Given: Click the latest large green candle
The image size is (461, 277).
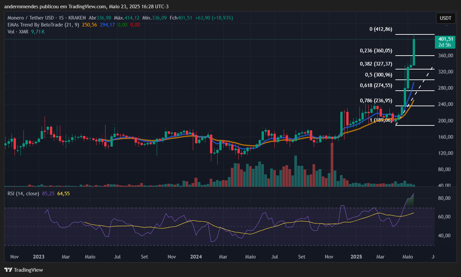Looking at the screenshot, I should tap(414, 52).
